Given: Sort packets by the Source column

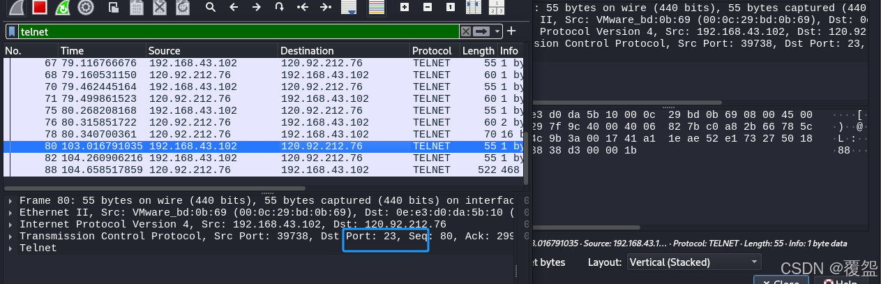Looking at the screenshot, I should [212, 51].
